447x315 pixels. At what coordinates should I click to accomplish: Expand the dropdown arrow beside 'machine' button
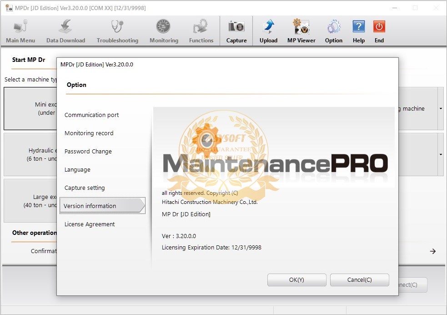point(441,109)
